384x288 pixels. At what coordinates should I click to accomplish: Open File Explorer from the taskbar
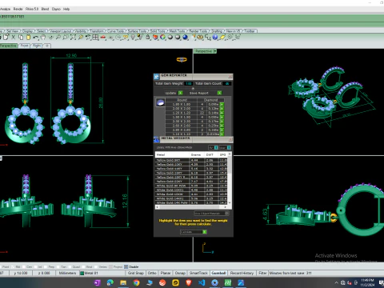(123, 282)
